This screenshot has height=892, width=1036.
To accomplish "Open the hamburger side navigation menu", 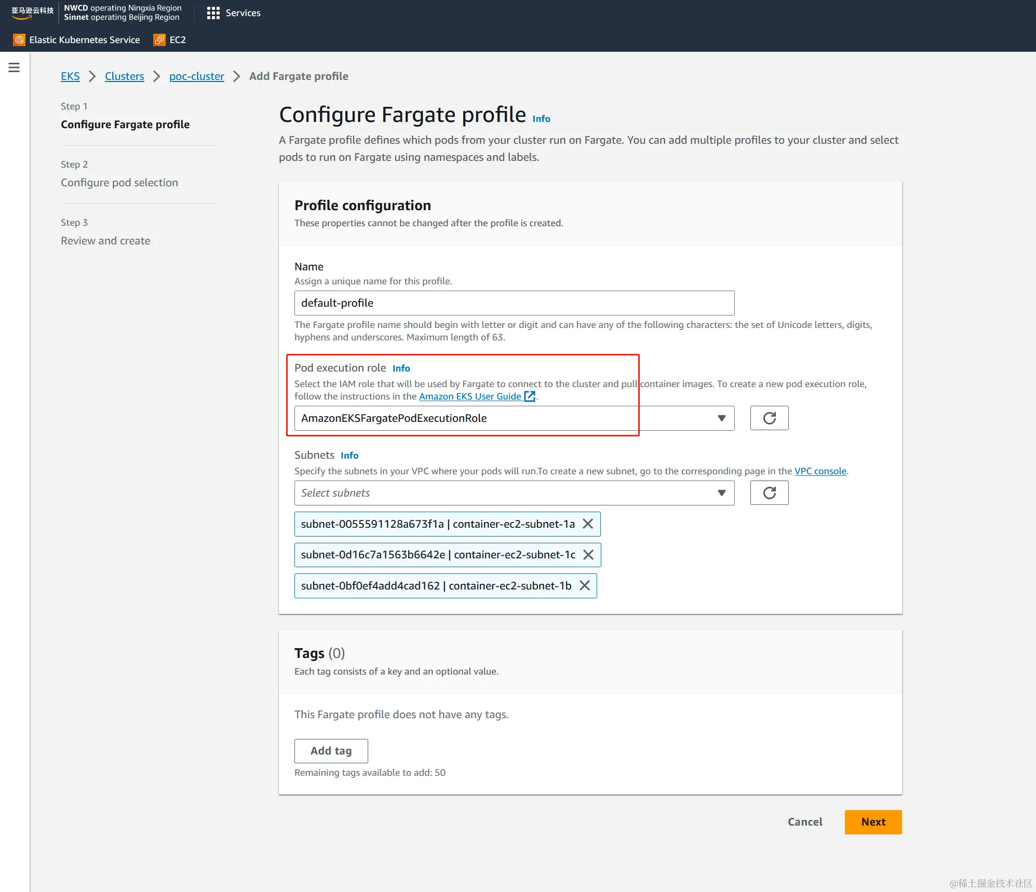I will (x=14, y=67).
